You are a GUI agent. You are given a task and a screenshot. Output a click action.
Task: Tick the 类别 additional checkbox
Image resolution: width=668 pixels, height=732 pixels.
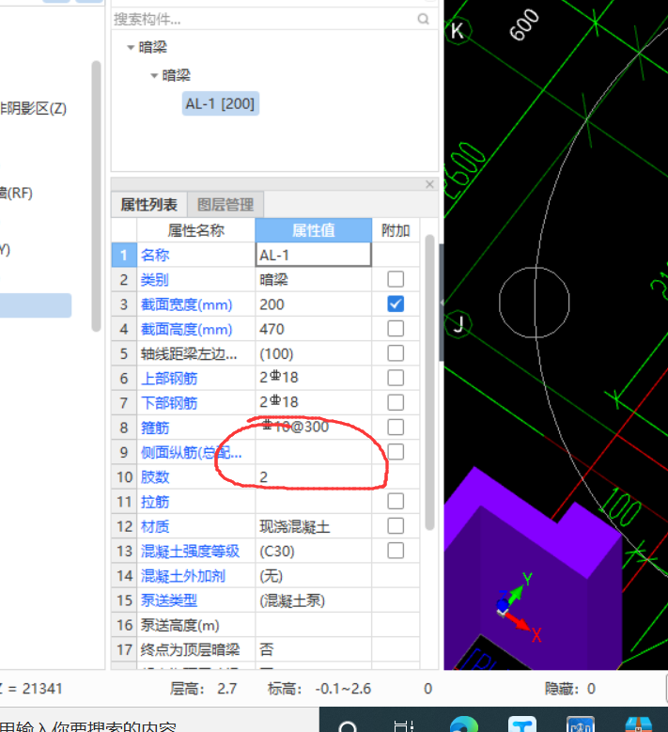tap(396, 279)
